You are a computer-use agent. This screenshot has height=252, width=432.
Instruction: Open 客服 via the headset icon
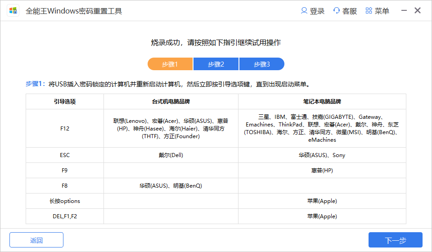tap(337, 11)
